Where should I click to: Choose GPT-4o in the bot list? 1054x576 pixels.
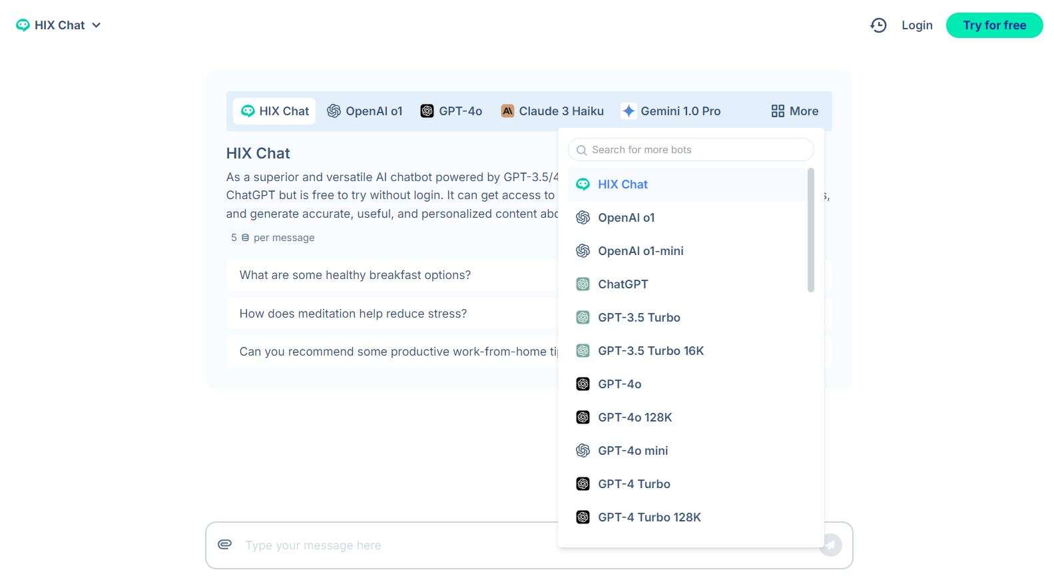687,384
